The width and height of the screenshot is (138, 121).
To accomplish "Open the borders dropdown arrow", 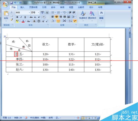I will coord(61,21).
